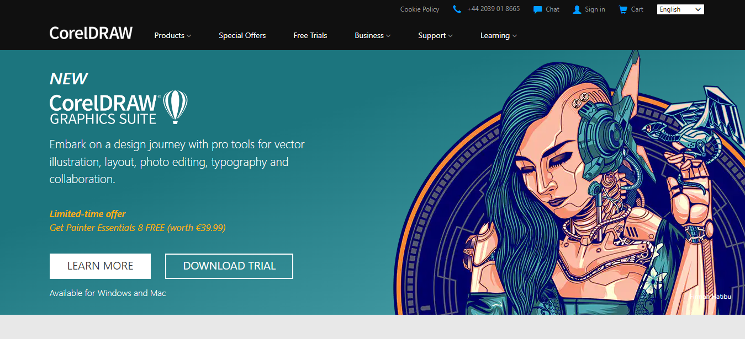Click the CorelDRAW balloon logo in banner
The width and height of the screenshot is (745, 339).
[x=175, y=107]
